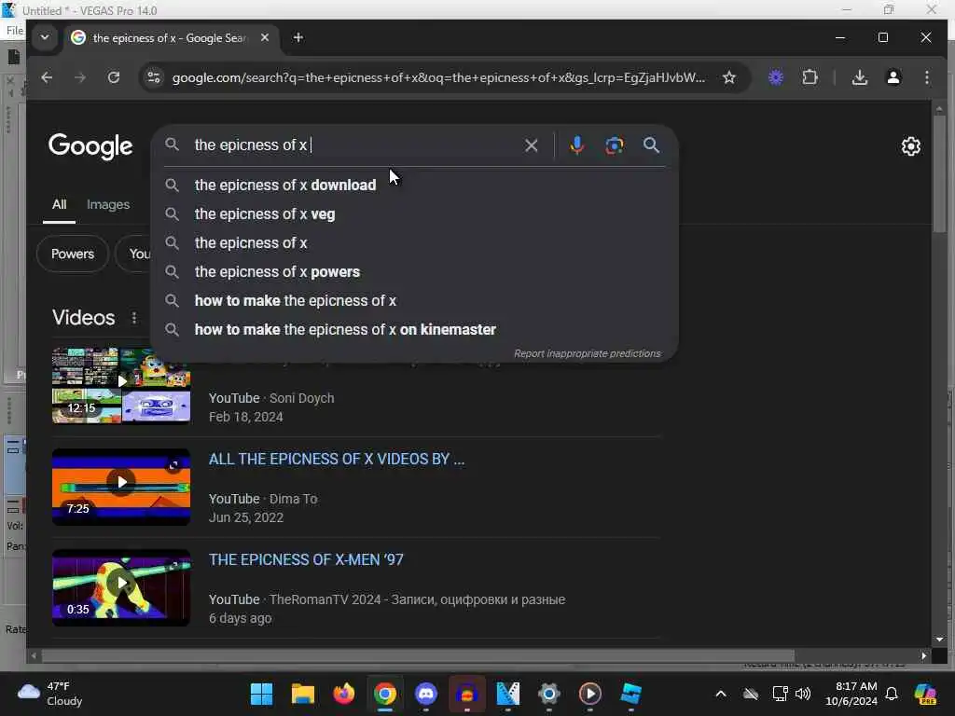The width and height of the screenshot is (955, 716).
Task: Close the 'the epicness of x' tab
Action: pyautogui.click(x=264, y=37)
